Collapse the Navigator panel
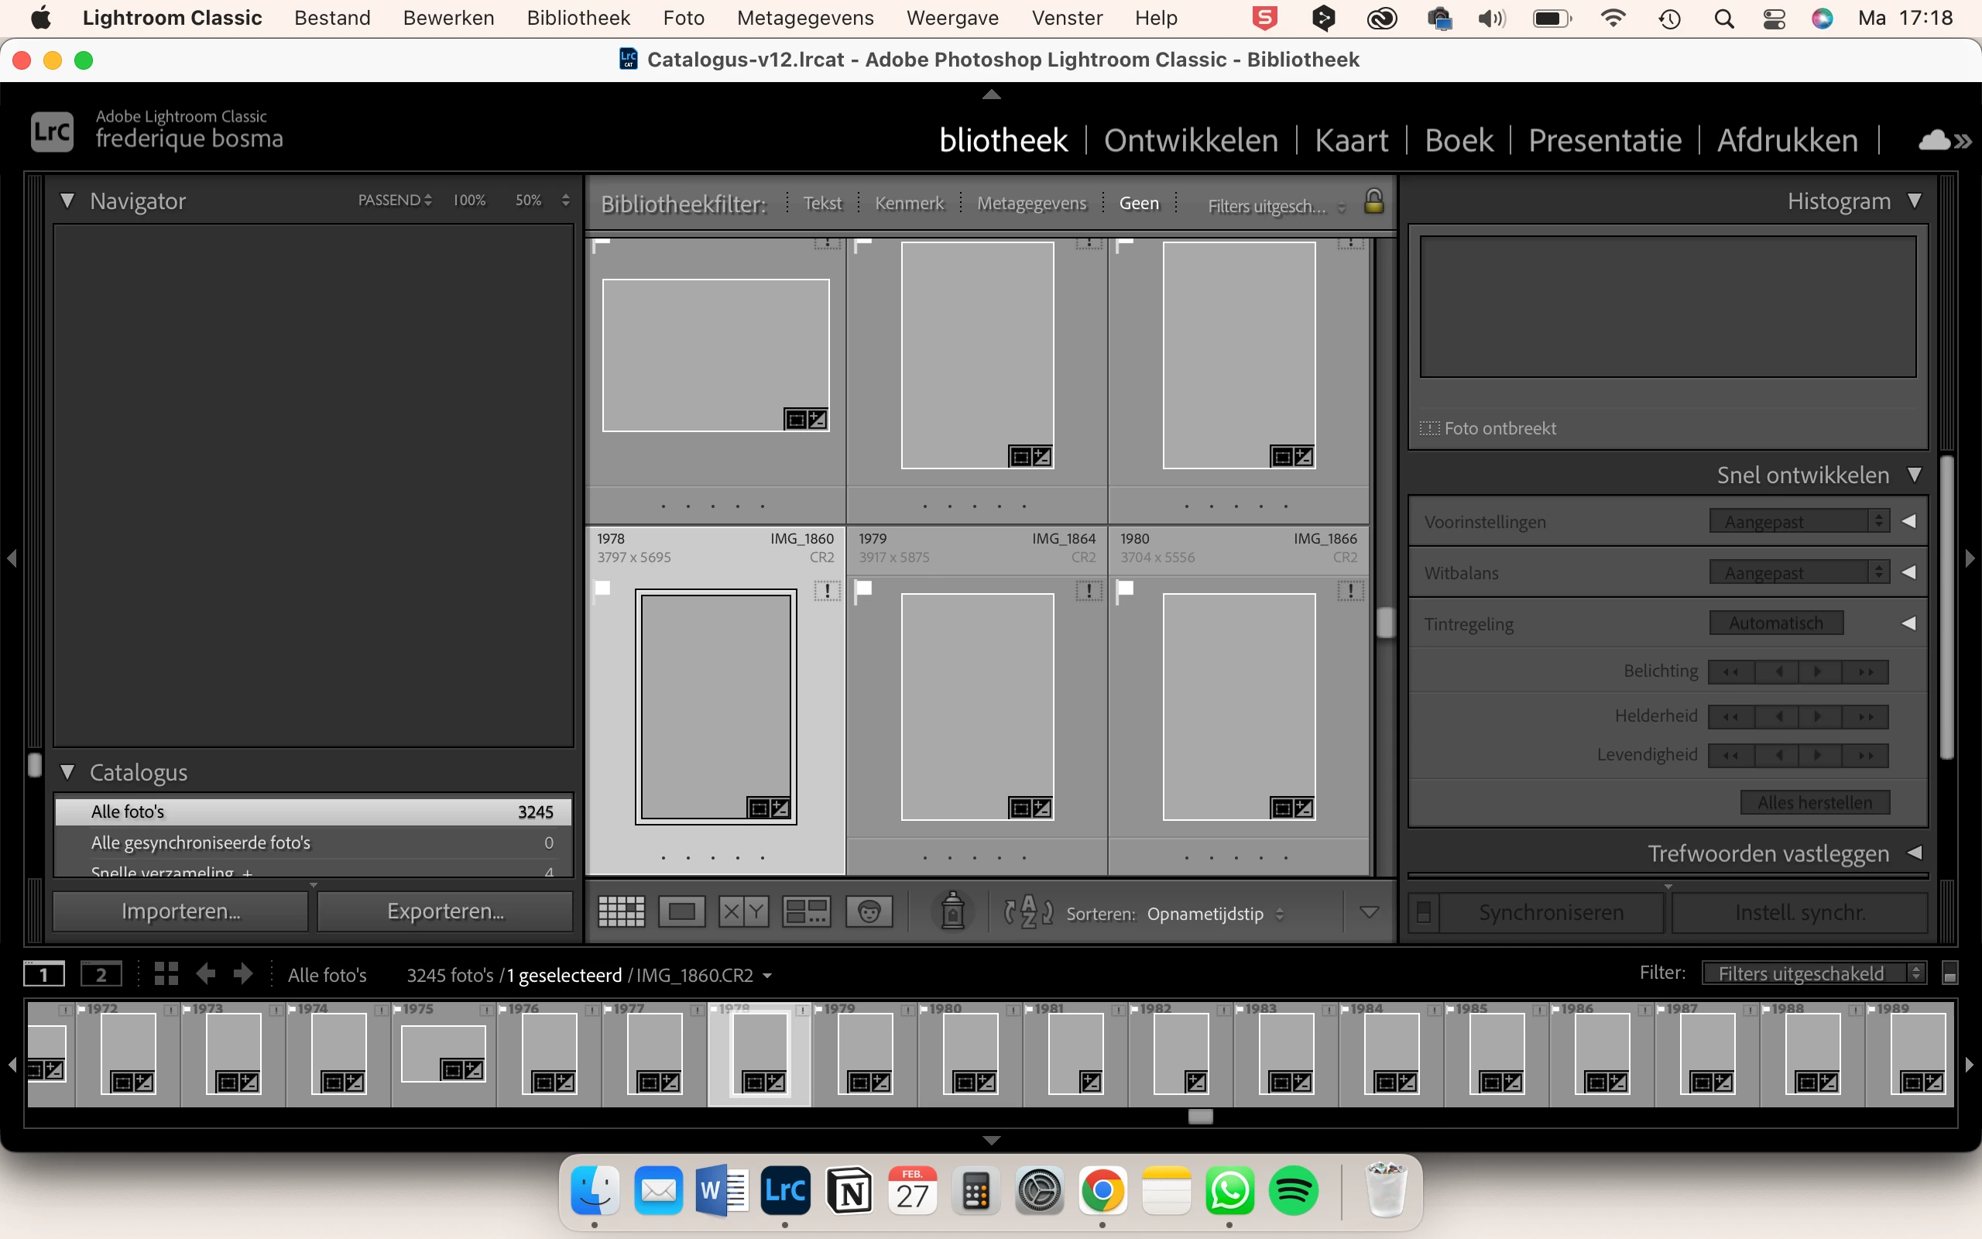This screenshot has width=1982, height=1239. 67,201
